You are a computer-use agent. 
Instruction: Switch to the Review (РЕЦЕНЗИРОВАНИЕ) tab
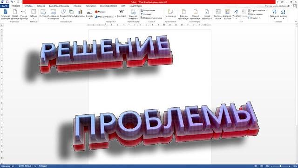coord(108,6)
